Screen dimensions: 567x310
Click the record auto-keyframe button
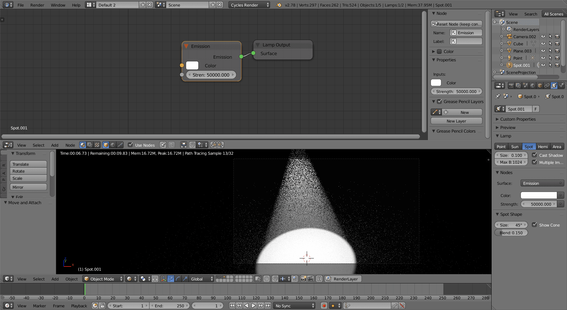click(324, 306)
